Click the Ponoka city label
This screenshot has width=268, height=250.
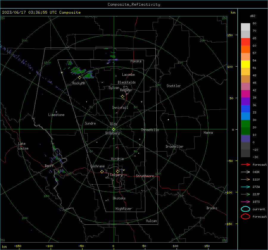pos(136,61)
